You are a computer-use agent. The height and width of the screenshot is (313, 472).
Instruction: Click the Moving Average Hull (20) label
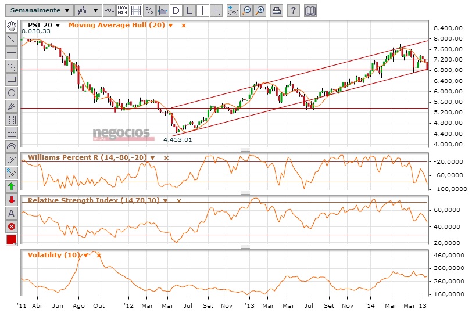117,25
